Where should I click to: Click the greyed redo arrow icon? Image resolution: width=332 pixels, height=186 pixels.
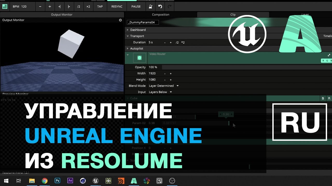(170, 6)
